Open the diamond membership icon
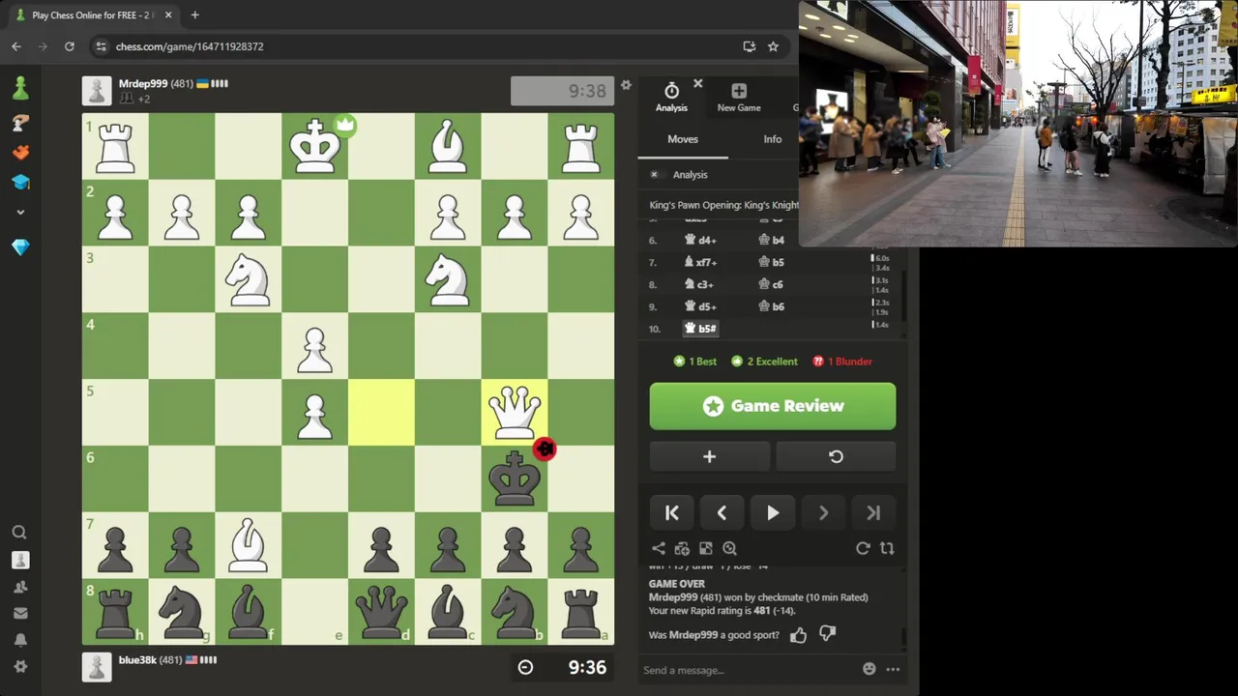 coord(20,247)
